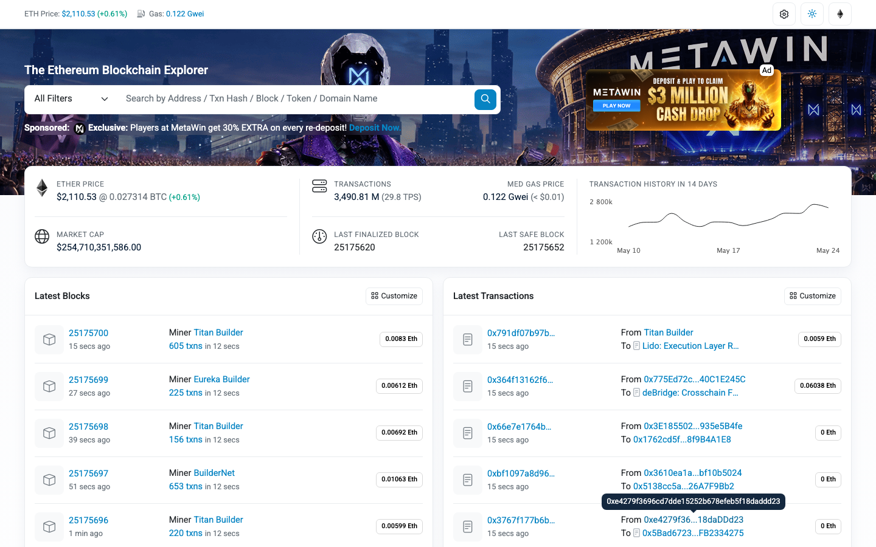Open sender address 0x775Ed72c...40C1E245C

pos(695,379)
